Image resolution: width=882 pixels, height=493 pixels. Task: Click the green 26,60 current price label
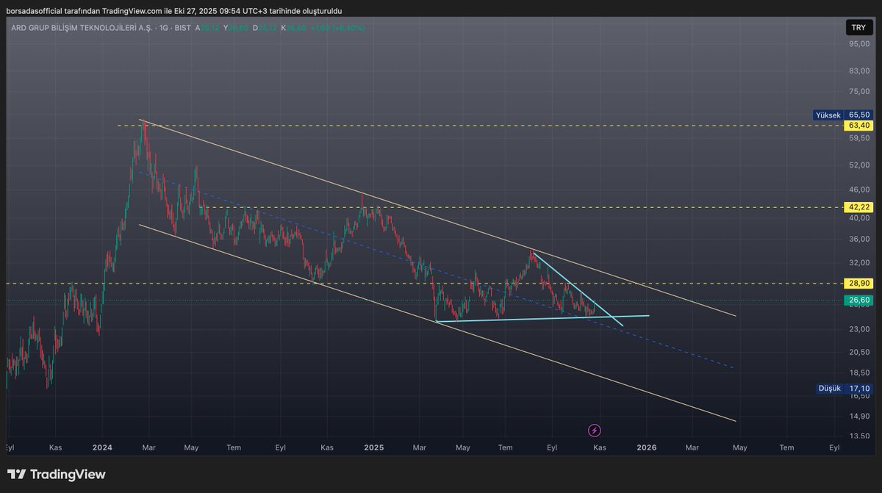coord(858,300)
